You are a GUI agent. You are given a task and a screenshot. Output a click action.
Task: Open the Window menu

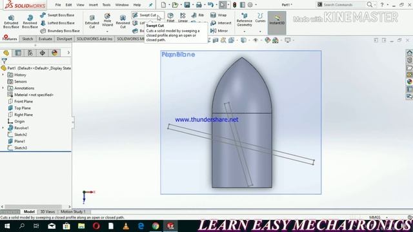[x=122, y=5]
